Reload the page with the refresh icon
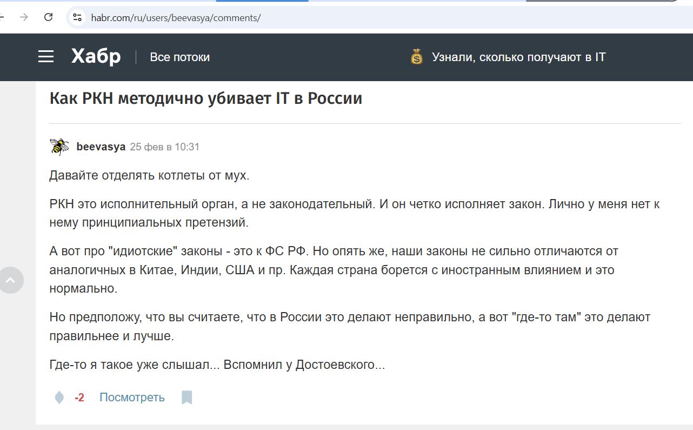 48,17
